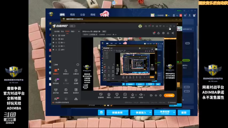Mute the microphone icon
228x128 pixels.
tap(133, 95)
